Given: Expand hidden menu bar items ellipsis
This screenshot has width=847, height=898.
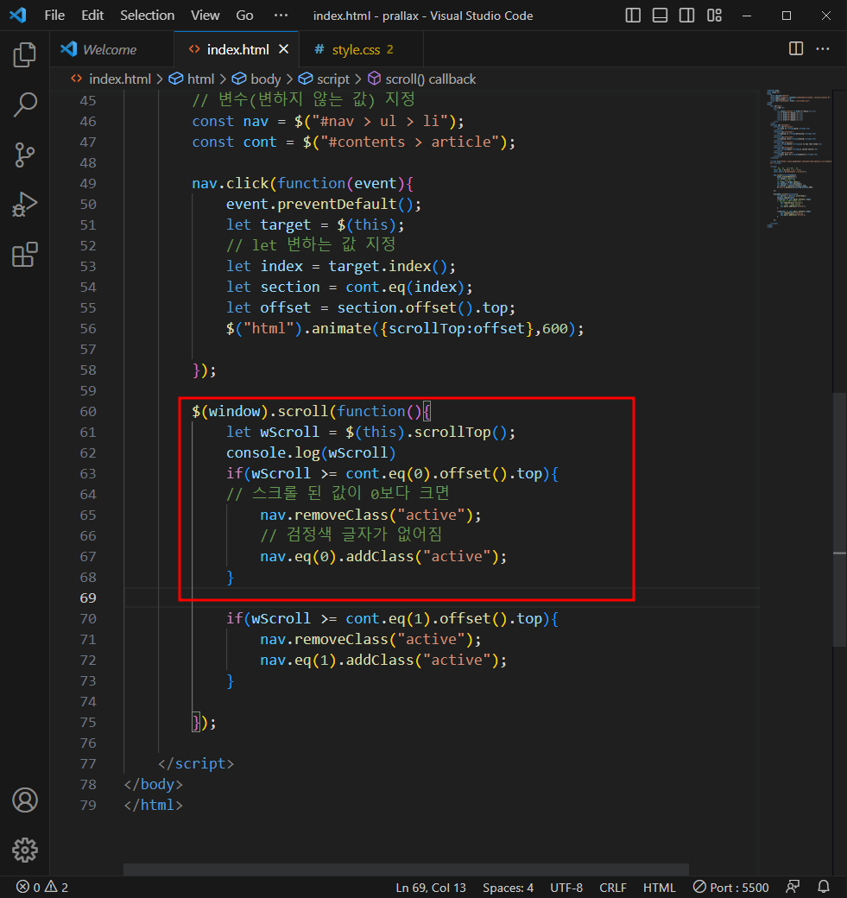Looking at the screenshot, I should (281, 16).
